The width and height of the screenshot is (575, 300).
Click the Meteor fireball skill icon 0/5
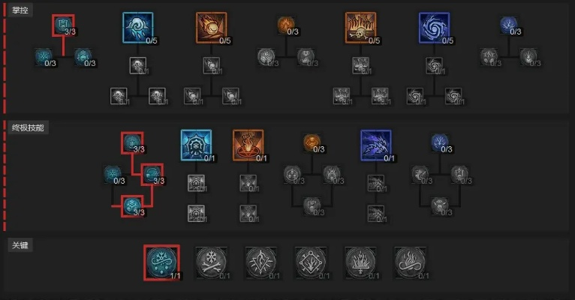211,28
